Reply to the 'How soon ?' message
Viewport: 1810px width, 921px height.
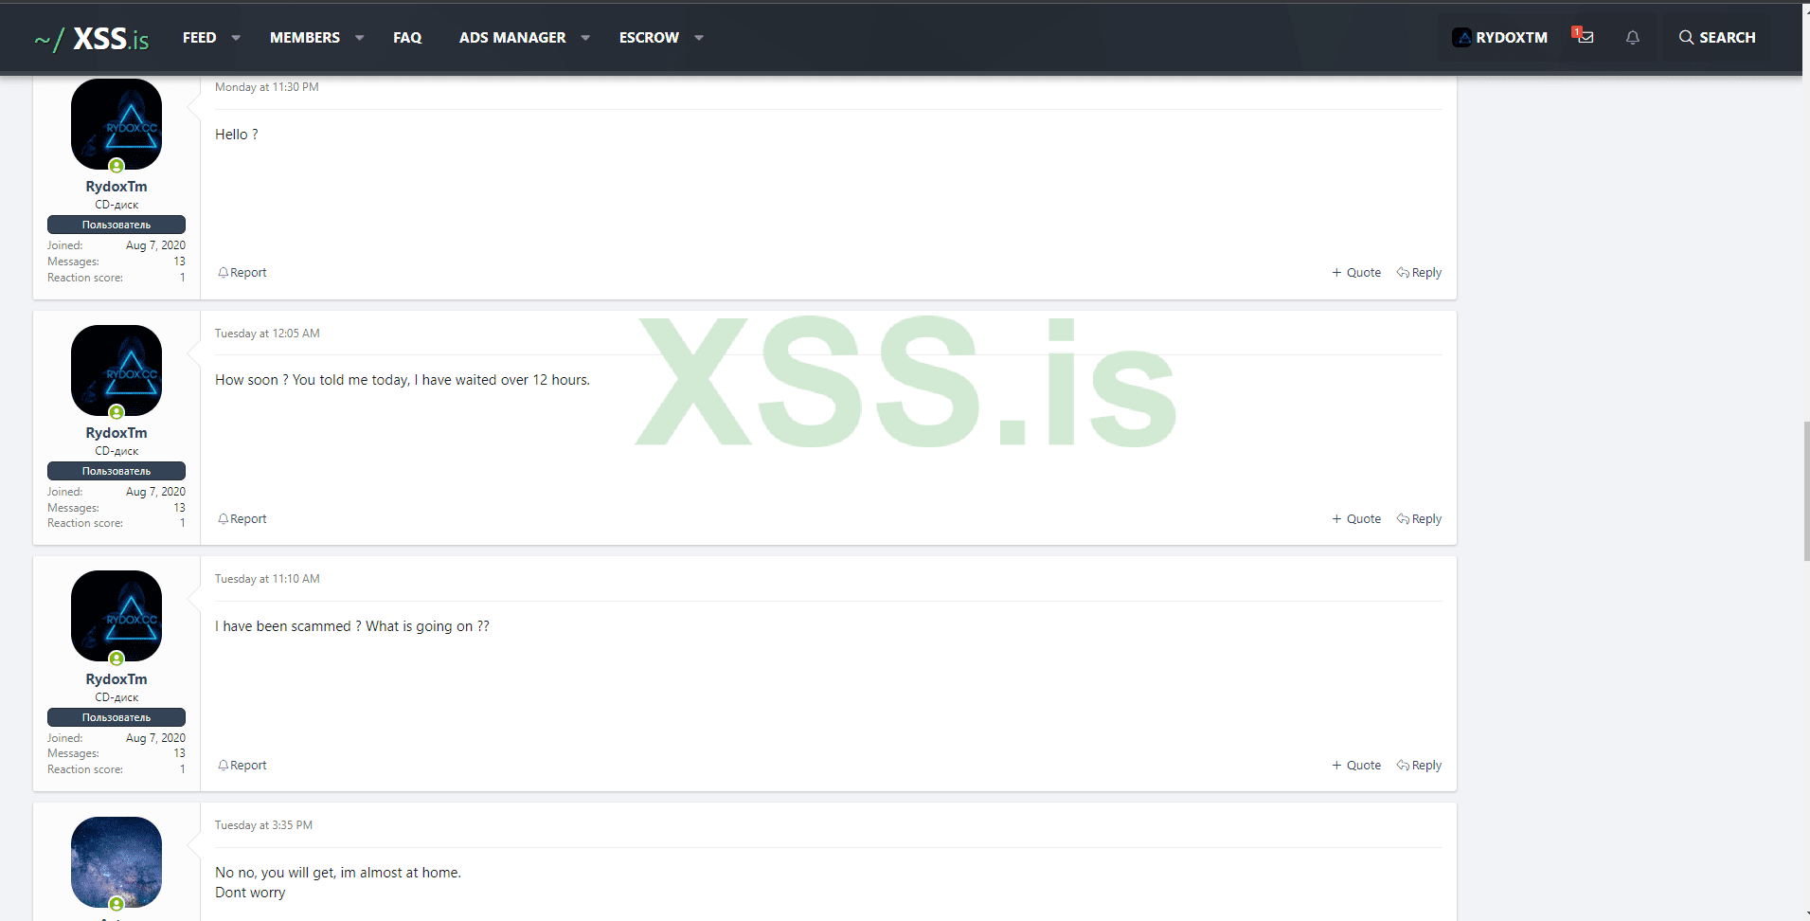coord(1419,519)
